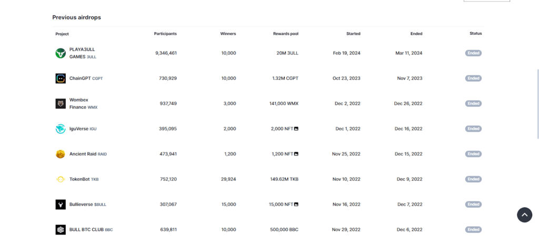
Task: Select the Wombex Finance logo icon
Action: pyautogui.click(x=61, y=104)
